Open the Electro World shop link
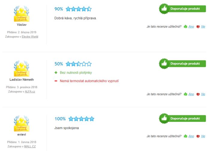Image resolution: width=210 pixels, height=151 pixels. coord(30,37)
